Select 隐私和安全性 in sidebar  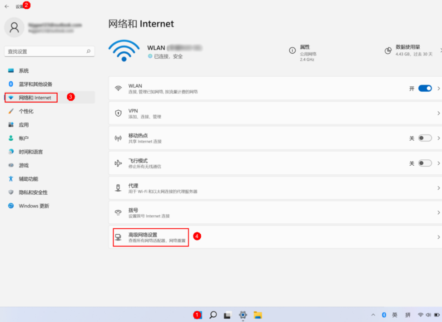(x=33, y=192)
